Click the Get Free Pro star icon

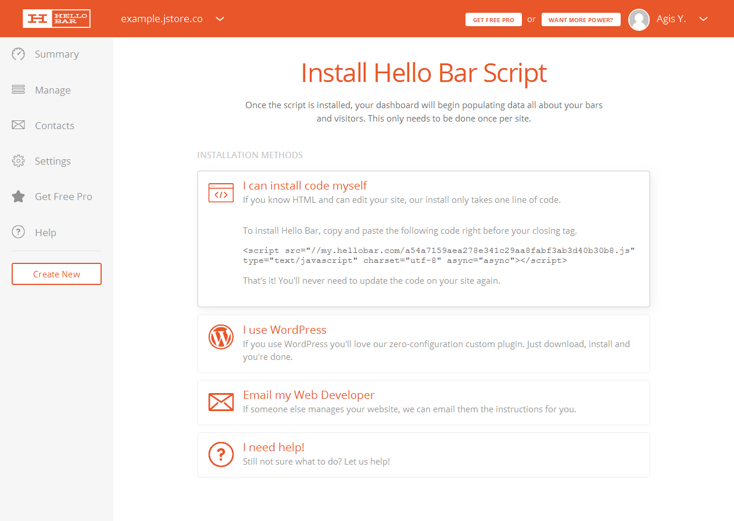(19, 197)
